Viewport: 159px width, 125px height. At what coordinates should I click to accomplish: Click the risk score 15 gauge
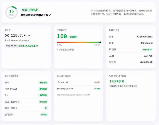11,12
